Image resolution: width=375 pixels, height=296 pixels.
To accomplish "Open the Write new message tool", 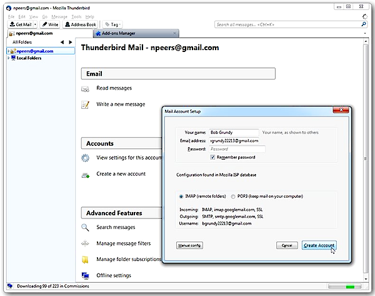I will pyautogui.click(x=51, y=24).
